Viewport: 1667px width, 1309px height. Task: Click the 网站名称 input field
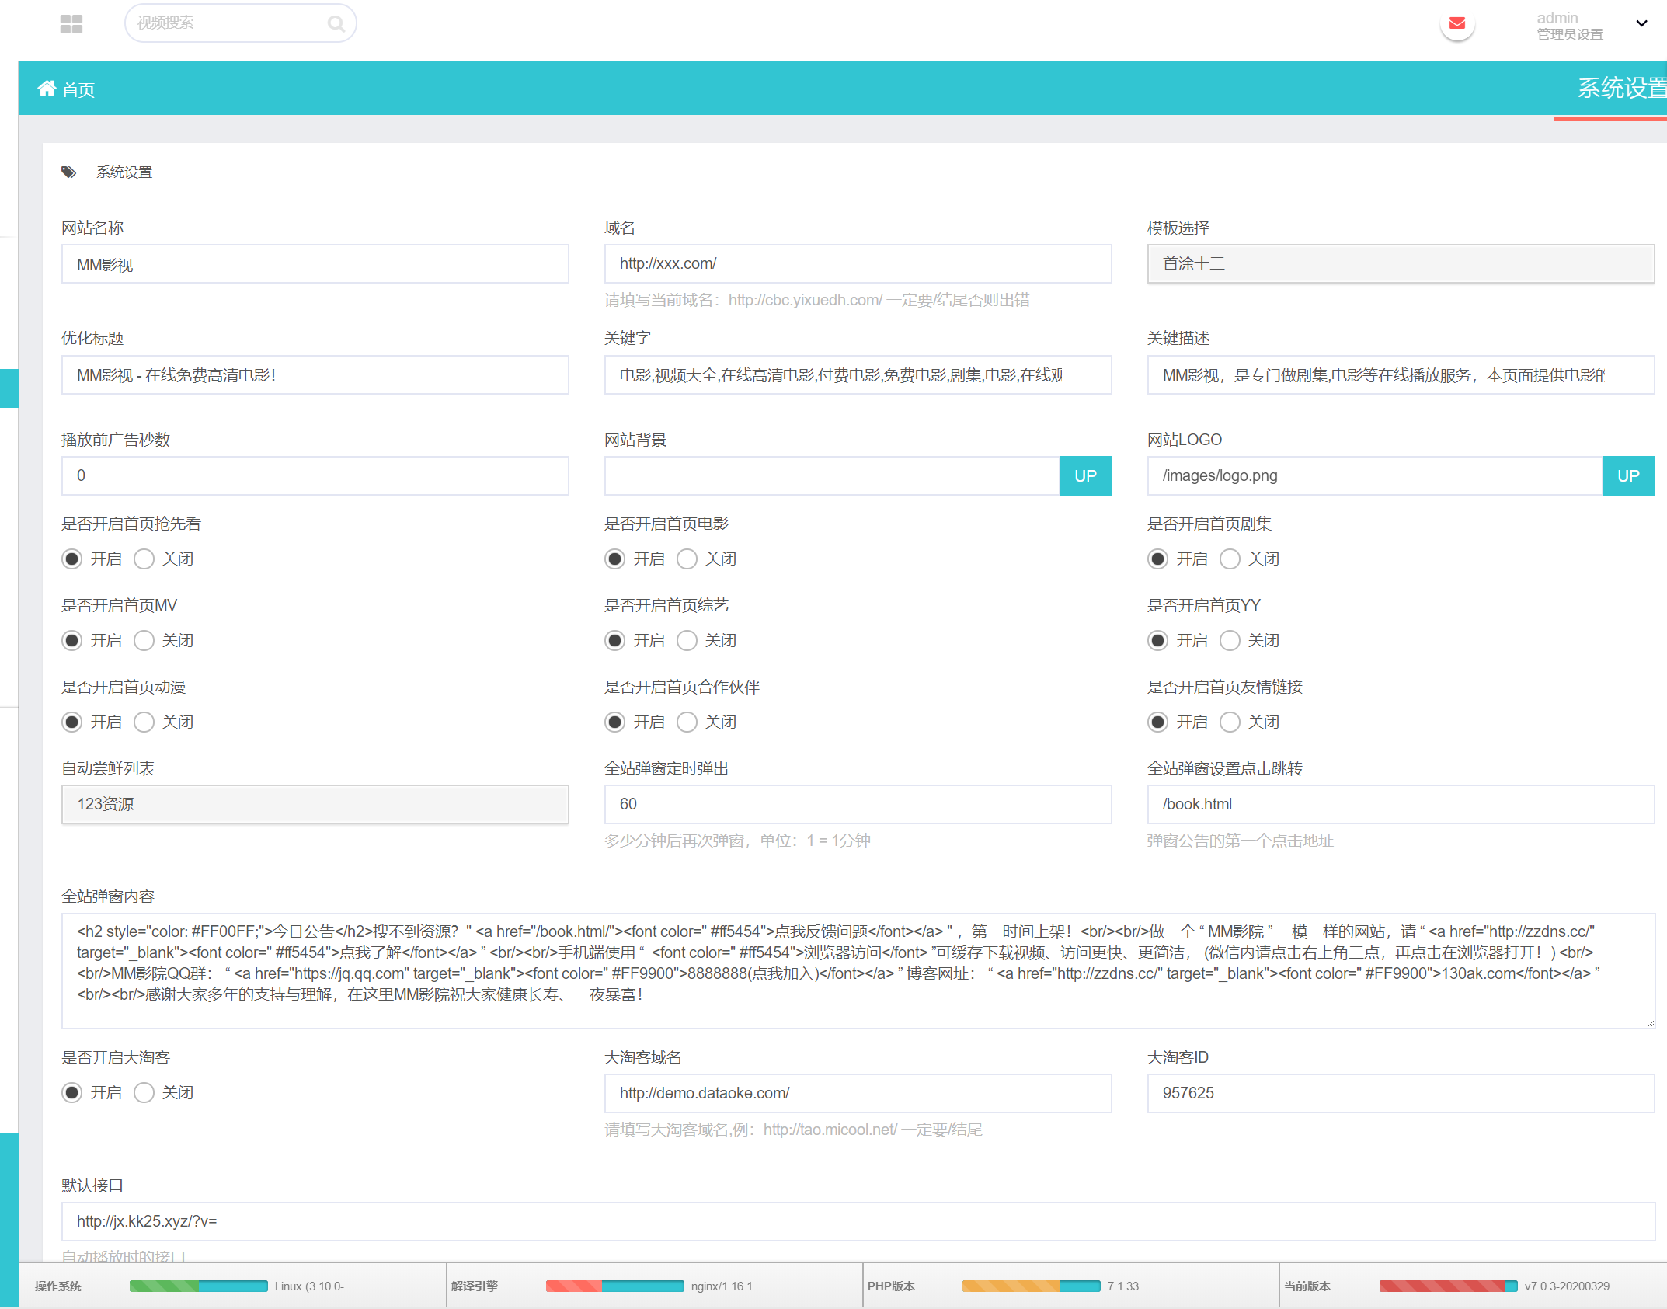[x=315, y=264]
